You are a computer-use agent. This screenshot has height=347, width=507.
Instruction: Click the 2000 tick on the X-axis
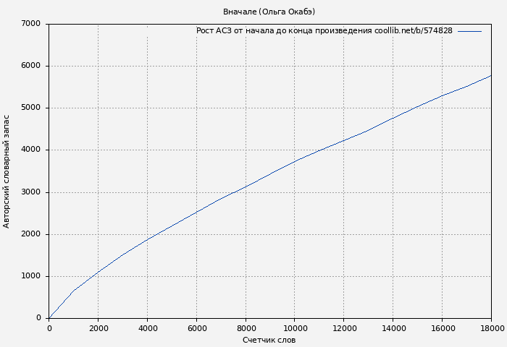click(x=99, y=327)
